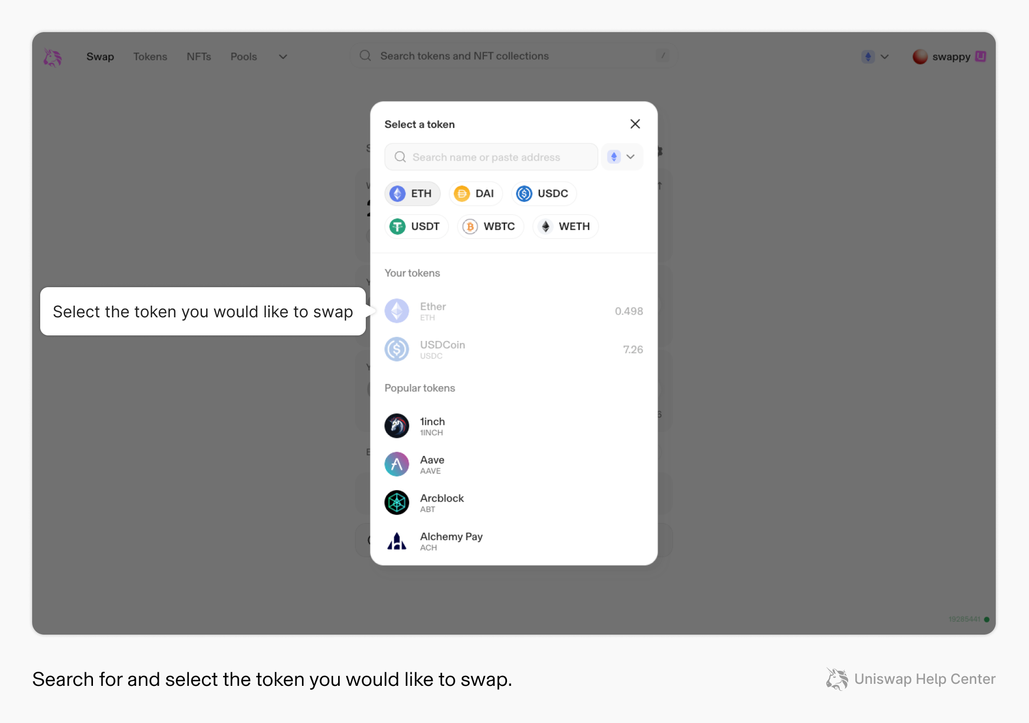The image size is (1029, 723).
Task: Click the USDCoin token logo
Action: click(x=397, y=349)
